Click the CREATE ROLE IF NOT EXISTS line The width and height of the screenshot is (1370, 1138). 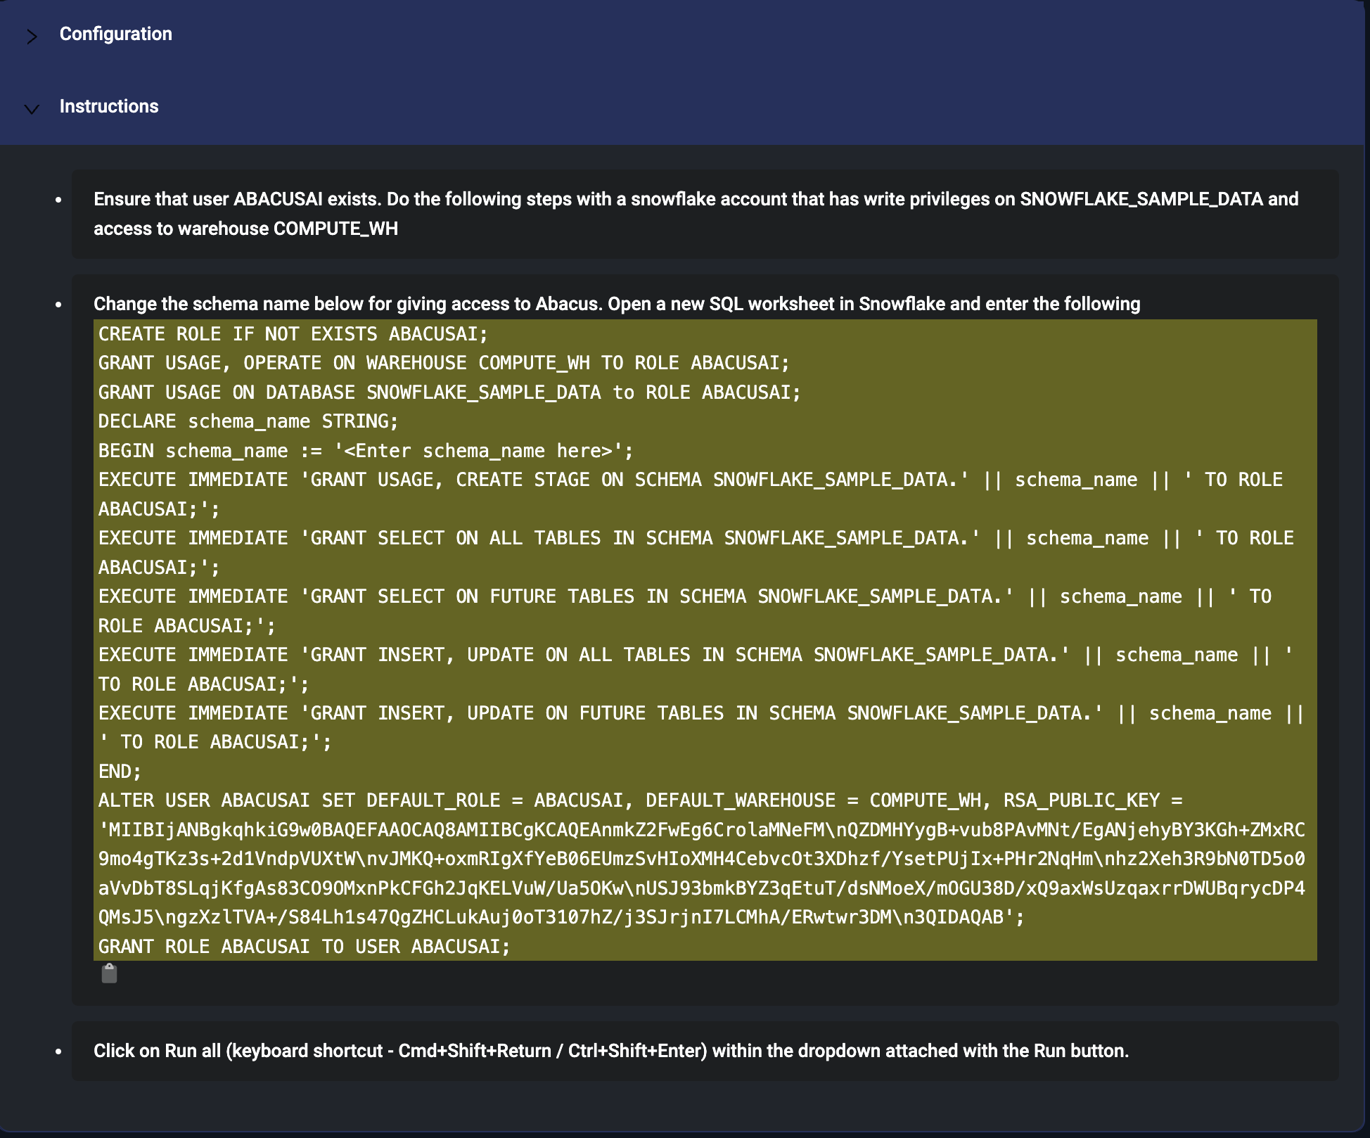[x=293, y=334]
